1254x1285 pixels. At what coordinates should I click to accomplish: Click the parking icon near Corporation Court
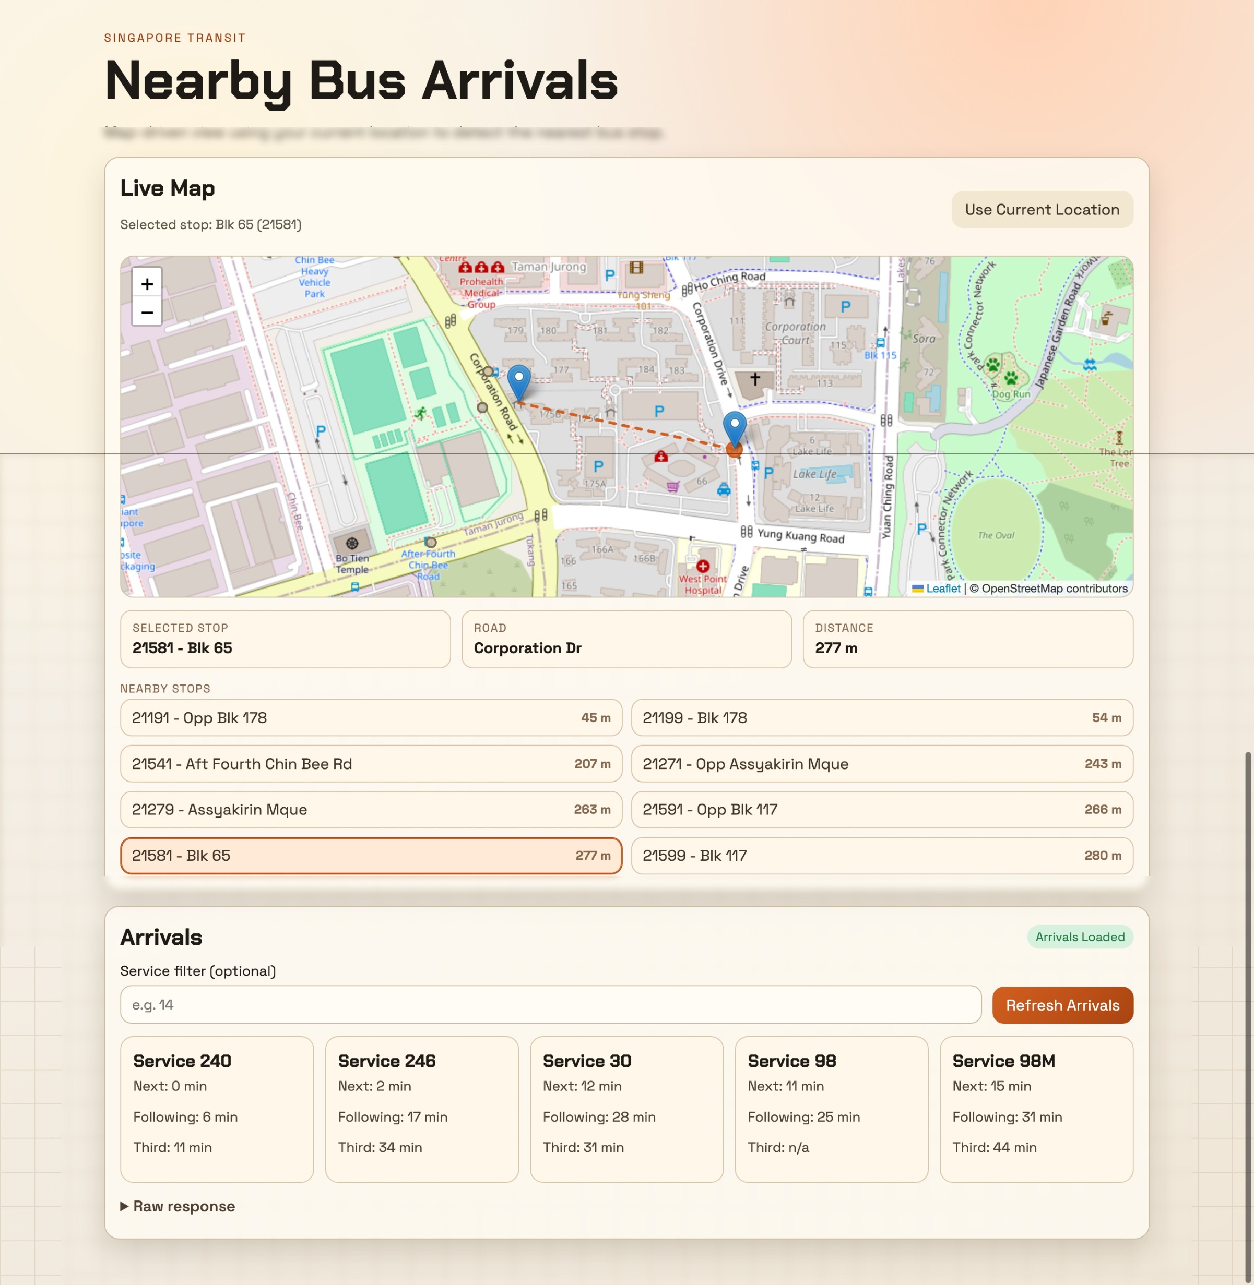[846, 307]
